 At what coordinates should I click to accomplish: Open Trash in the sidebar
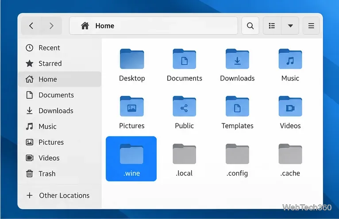point(60,173)
